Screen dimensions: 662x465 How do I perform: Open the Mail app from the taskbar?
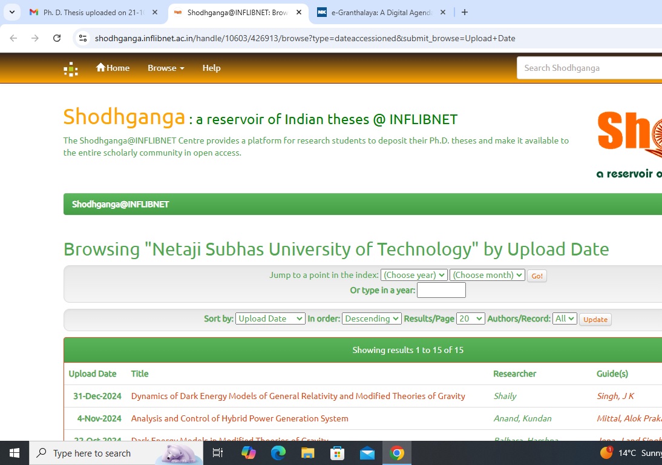367,453
